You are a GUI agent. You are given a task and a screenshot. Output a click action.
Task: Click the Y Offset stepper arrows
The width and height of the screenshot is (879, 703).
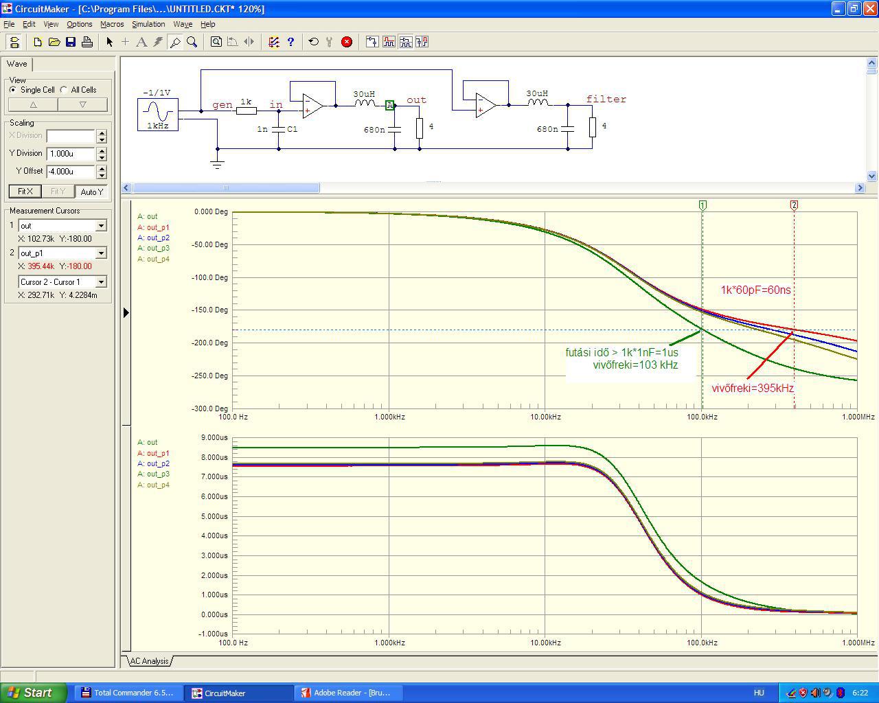tap(102, 172)
